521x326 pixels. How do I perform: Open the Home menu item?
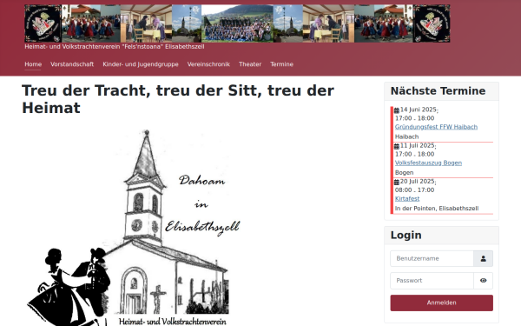(33, 64)
